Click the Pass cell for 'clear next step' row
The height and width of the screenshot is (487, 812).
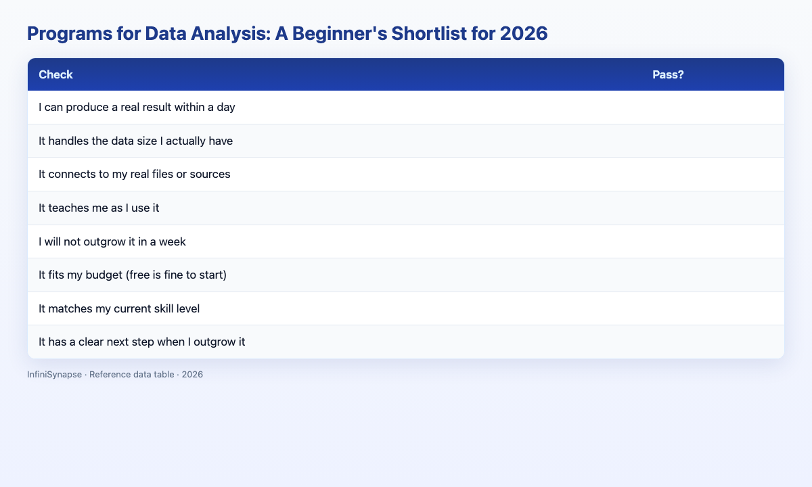(713, 342)
